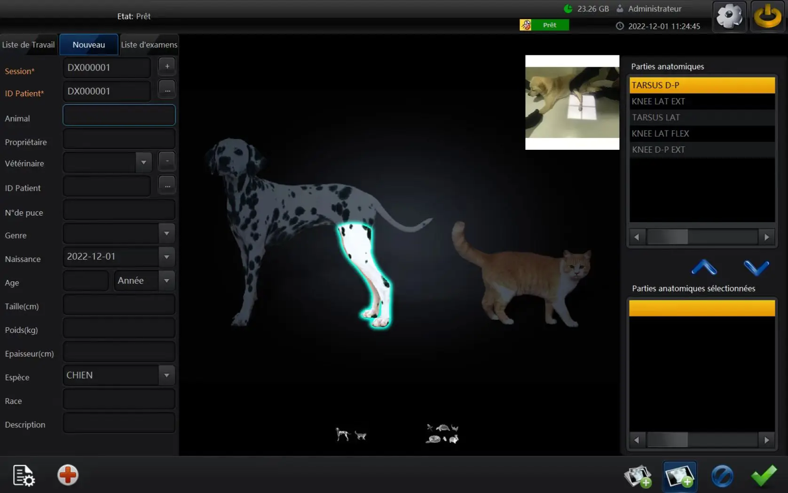Open the Espèce dropdown showing CHIEN
The width and height of the screenshot is (788, 493).
pos(165,375)
